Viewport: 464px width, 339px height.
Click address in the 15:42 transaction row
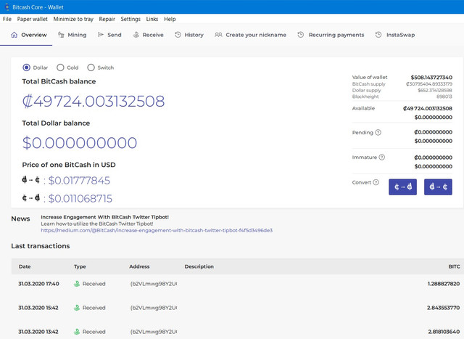pos(154,308)
